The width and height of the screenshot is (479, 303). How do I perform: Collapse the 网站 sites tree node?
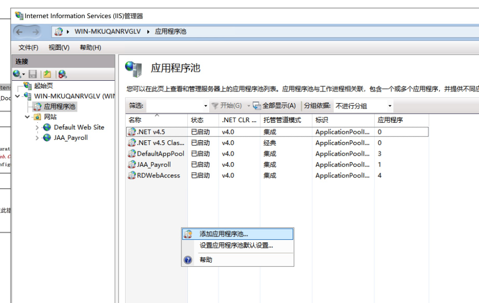28,117
